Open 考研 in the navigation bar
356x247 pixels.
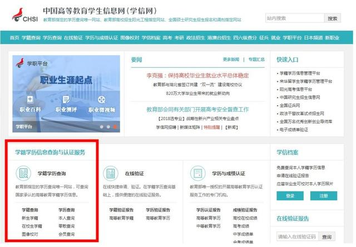click(179, 38)
